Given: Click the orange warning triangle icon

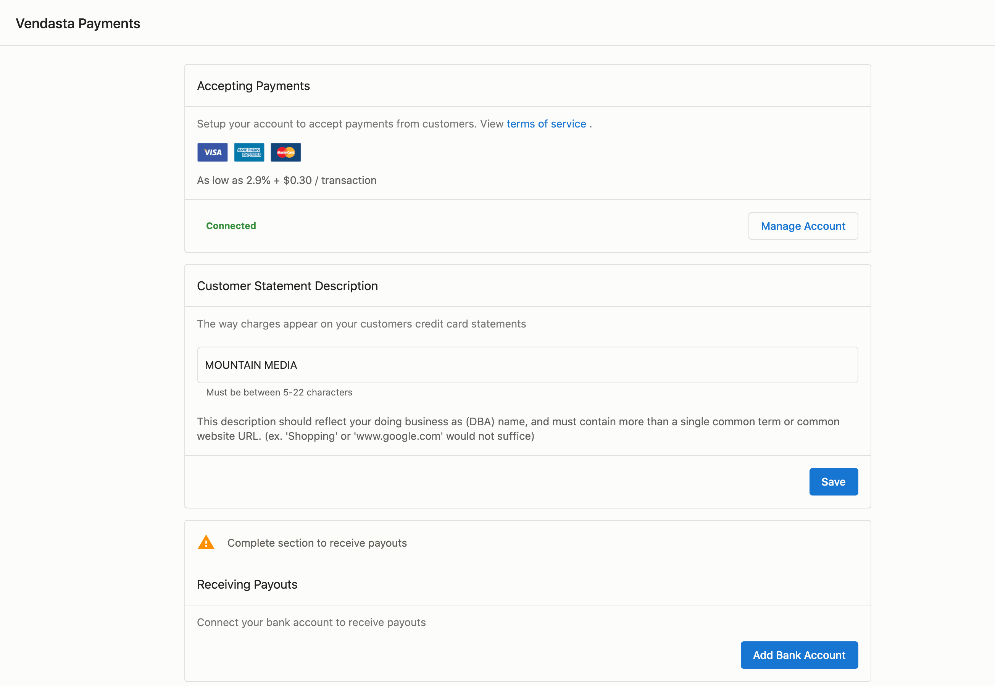Looking at the screenshot, I should tap(206, 542).
